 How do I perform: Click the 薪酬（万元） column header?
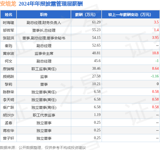(x=86, y=15)
